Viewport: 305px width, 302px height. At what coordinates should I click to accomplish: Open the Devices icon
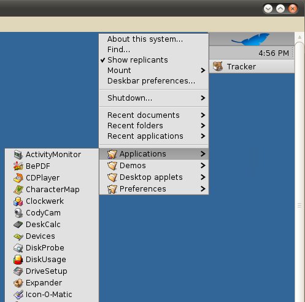pos(18,236)
